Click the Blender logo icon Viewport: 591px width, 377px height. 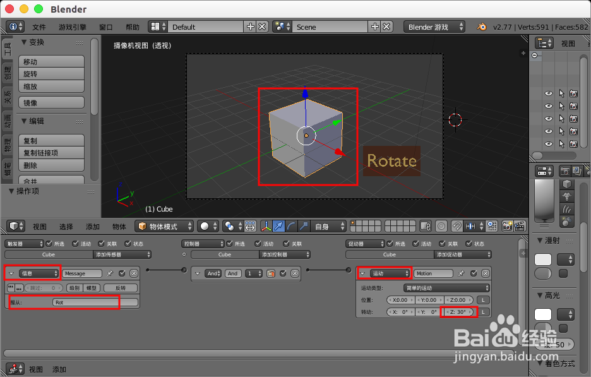tap(481, 27)
